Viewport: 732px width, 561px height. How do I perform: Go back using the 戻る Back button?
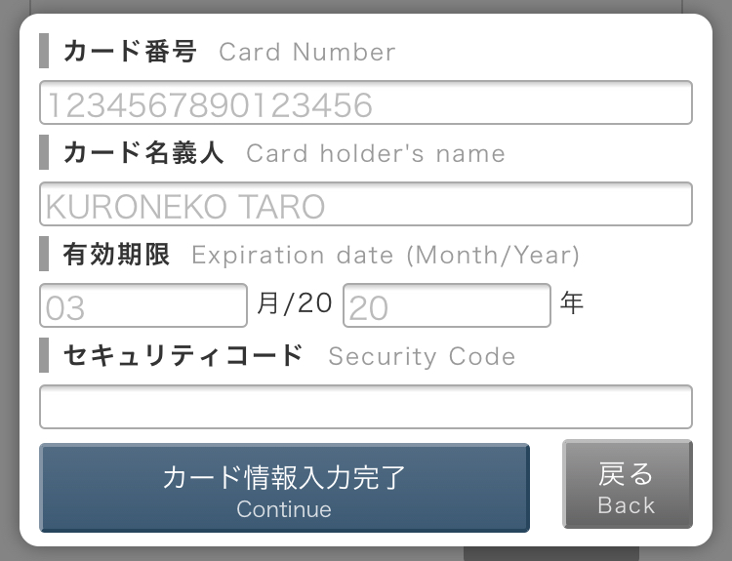[628, 484]
